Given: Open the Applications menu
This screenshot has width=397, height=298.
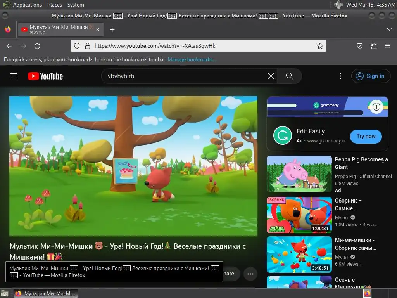Looking at the screenshot, I should (28, 5).
